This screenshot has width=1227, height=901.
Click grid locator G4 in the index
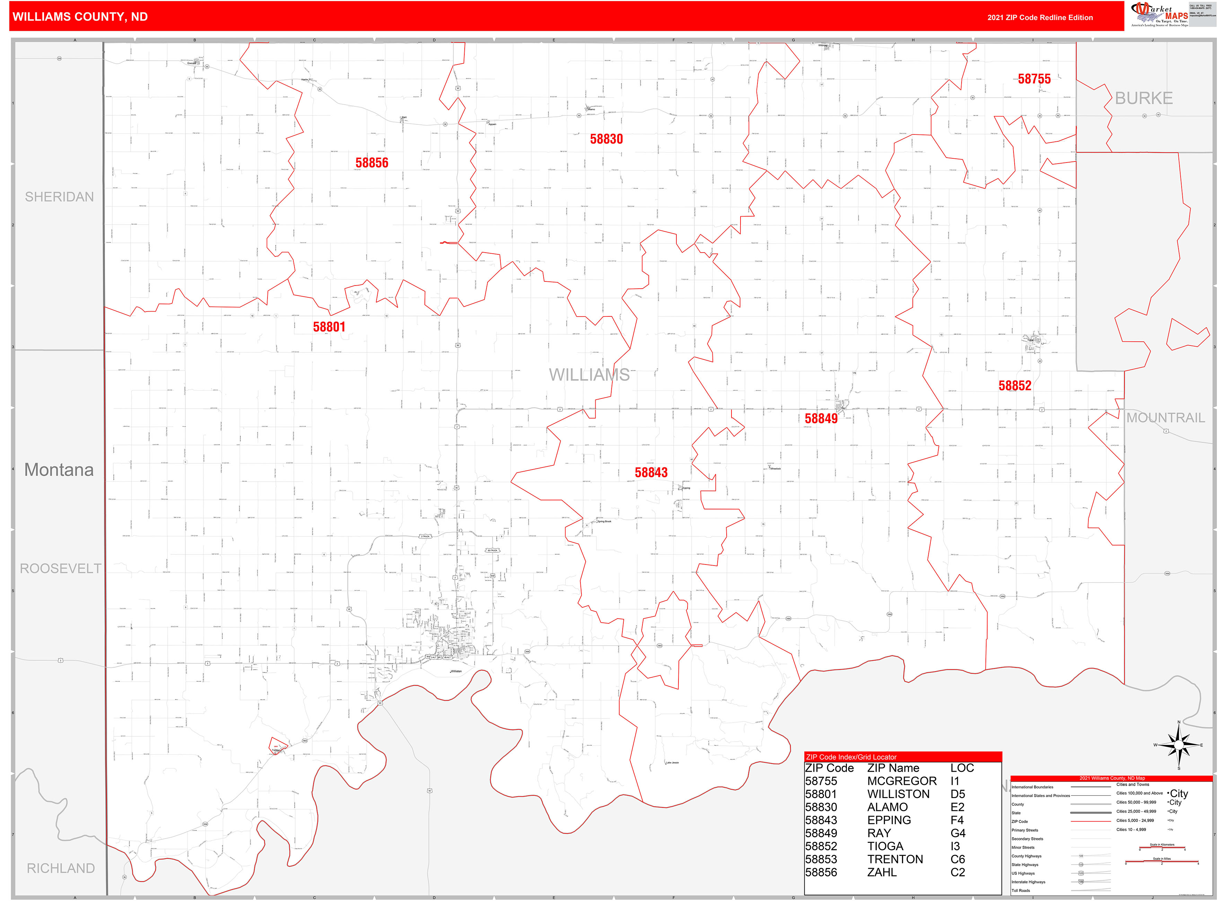coord(958,833)
